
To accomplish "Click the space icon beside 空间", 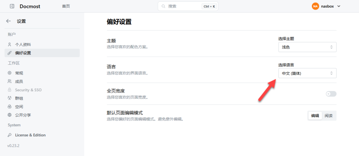I will coord(9,107).
